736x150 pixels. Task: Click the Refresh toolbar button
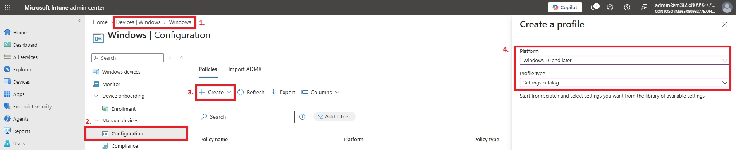[x=251, y=92]
